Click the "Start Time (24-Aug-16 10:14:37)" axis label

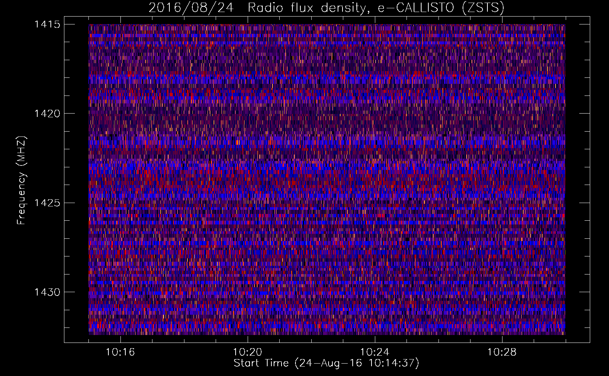[x=326, y=363]
